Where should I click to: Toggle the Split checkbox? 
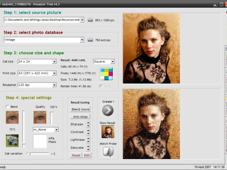pos(101,86)
